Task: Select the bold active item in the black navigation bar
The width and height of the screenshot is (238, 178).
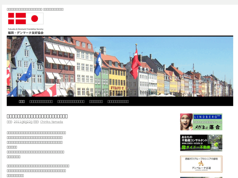Action: point(22,102)
